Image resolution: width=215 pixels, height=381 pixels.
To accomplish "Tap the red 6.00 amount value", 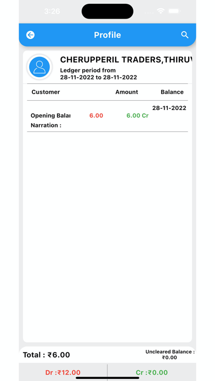I will pos(96,116).
